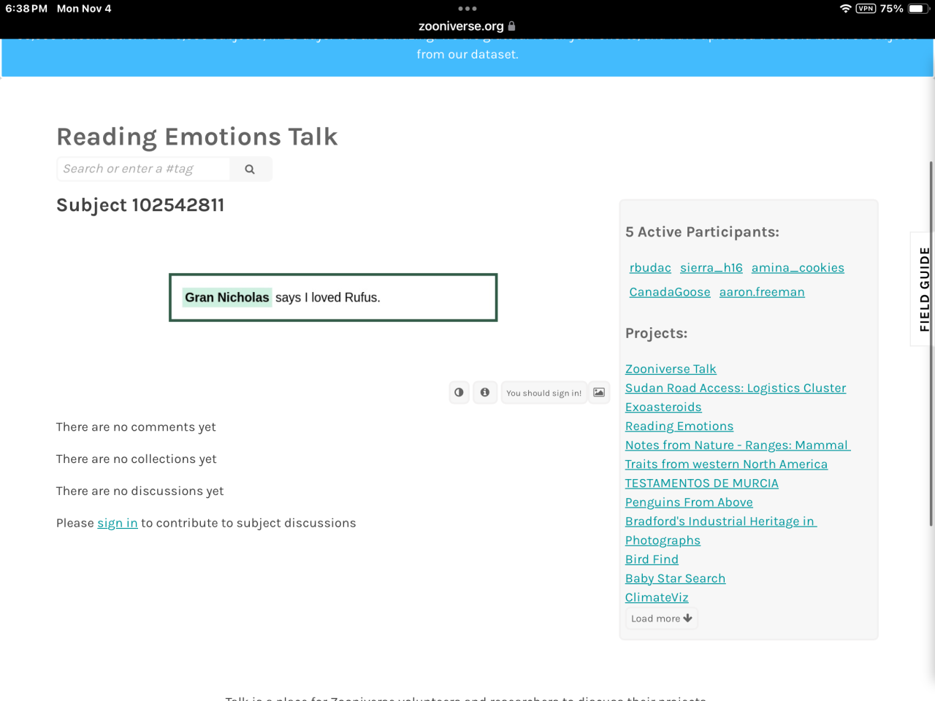This screenshot has width=935, height=701.
Task: Open the ClimateViz project link
Action: pos(657,597)
